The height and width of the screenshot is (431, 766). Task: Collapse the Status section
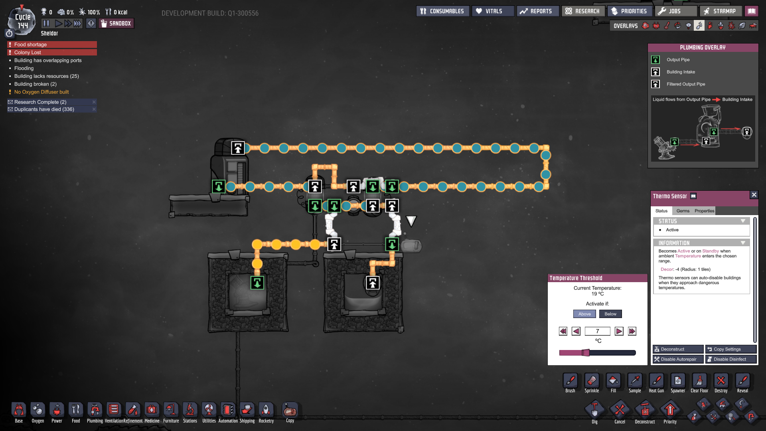743,221
